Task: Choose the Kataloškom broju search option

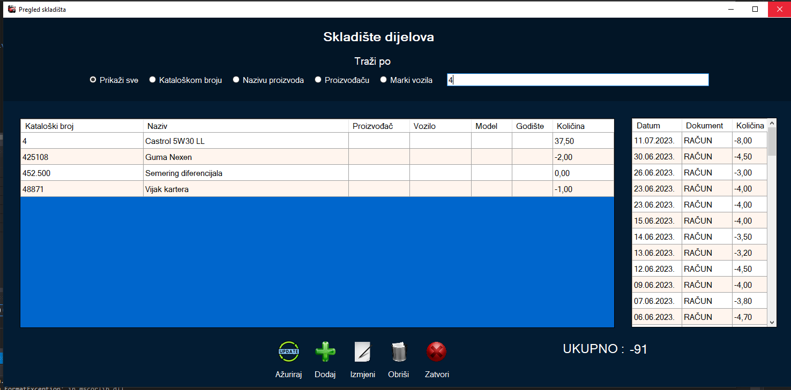Action: [153, 80]
